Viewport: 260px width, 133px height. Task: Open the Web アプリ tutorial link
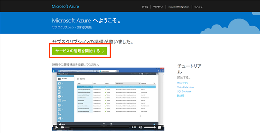click(x=183, y=83)
